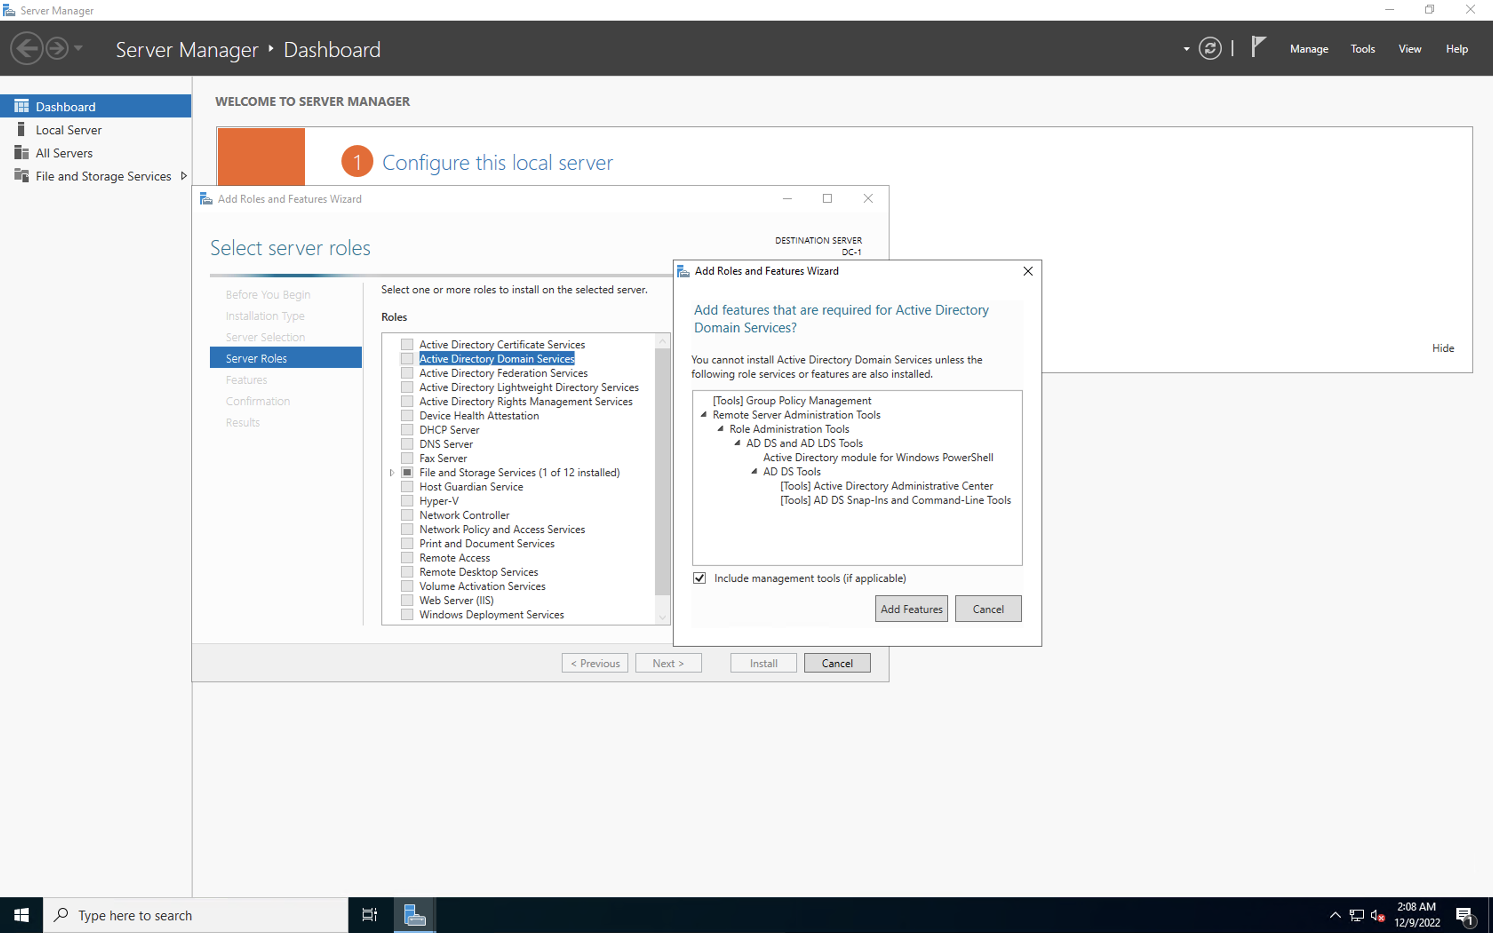Open Task View on the taskbar
Screen dimensions: 1493x933
pyautogui.click(x=370, y=915)
